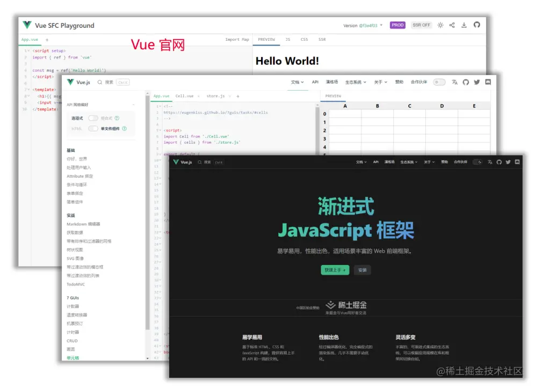This screenshot has width=535, height=389.
Task: Click the search box in light Vue.js window
Action: coord(113,82)
